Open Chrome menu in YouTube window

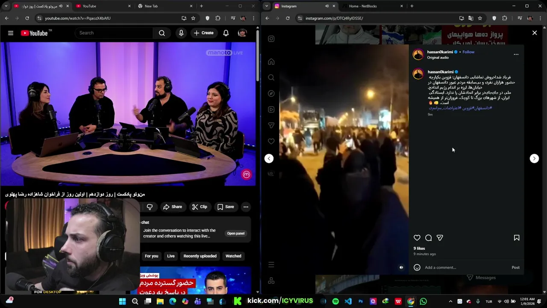[x=253, y=18]
